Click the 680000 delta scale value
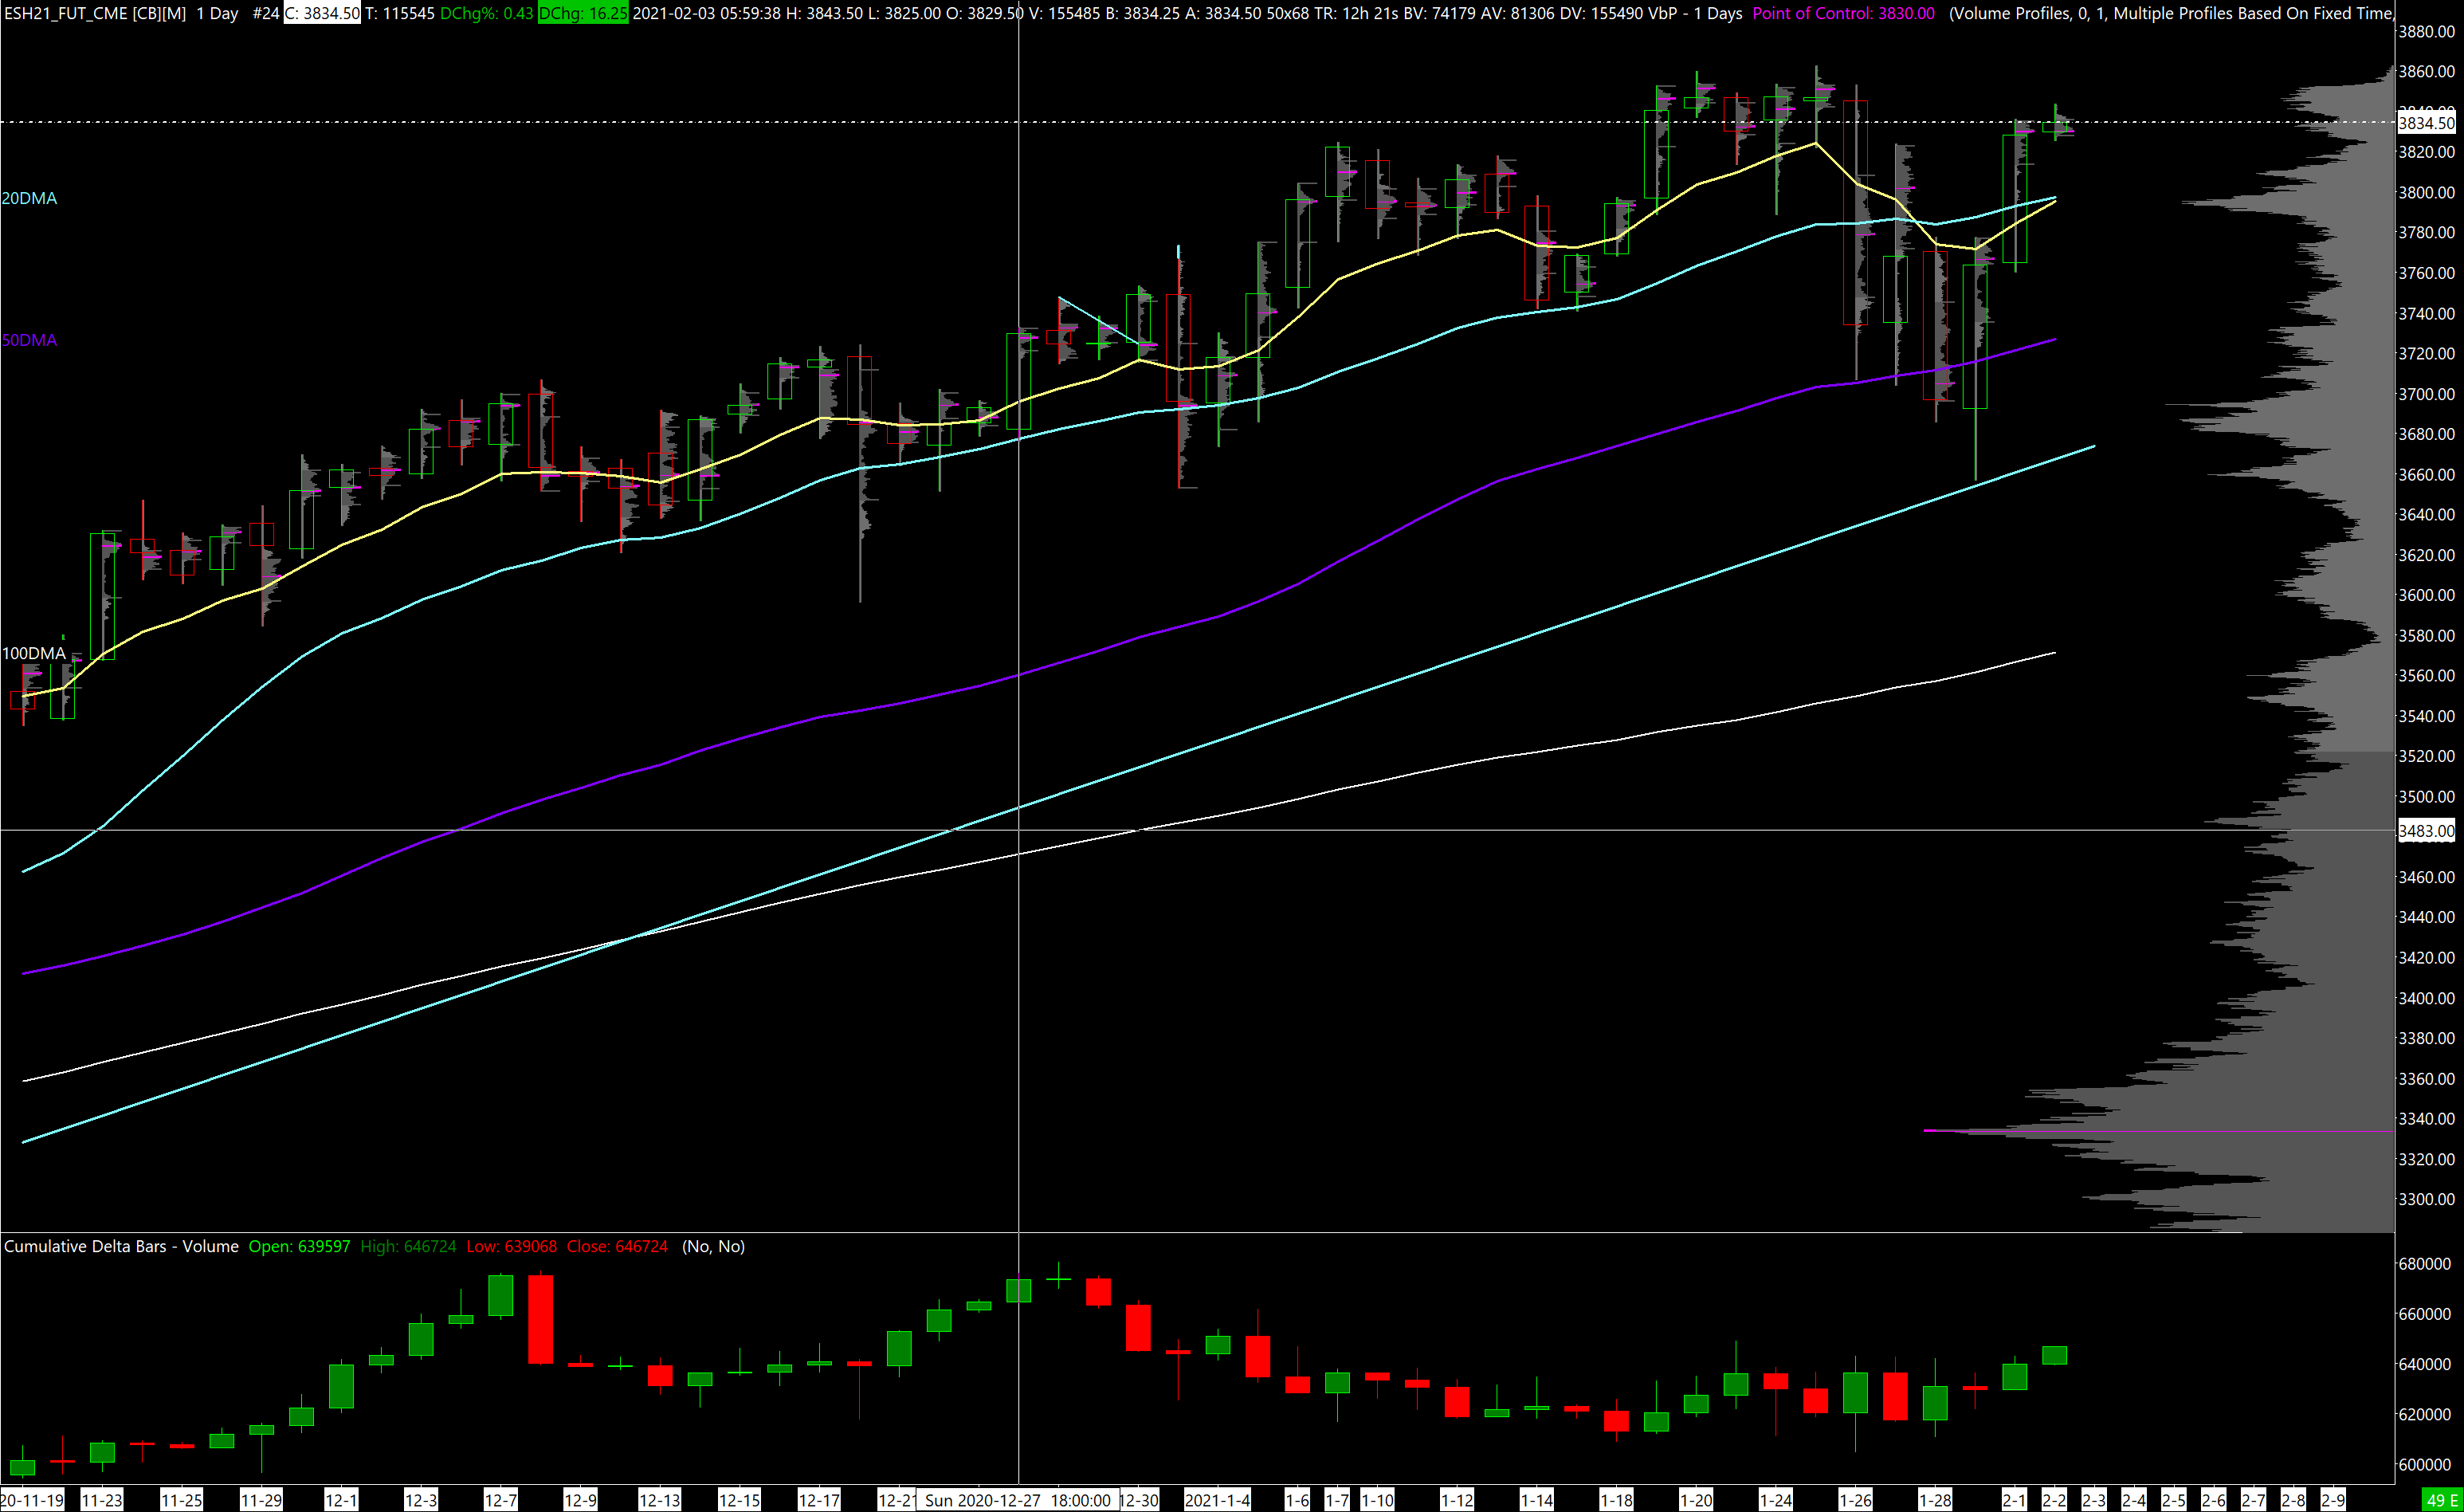This screenshot has width=2464, height=1512. point(2424,1264)
